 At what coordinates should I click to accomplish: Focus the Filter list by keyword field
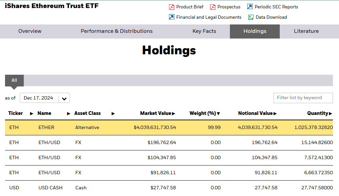click(x=303, y=98)
